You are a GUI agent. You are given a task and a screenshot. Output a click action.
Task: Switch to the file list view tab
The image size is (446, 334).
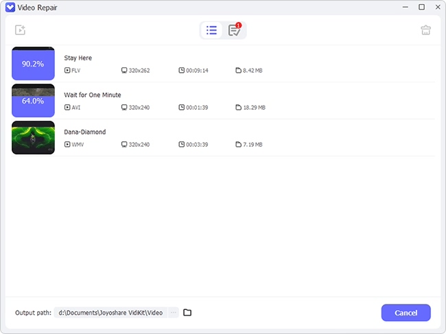click(x=211, y=30)
